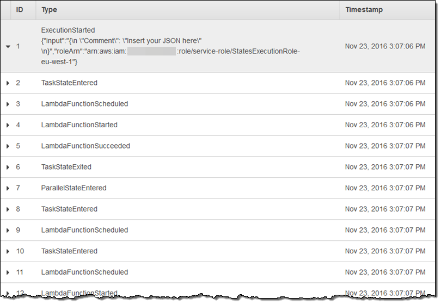Viewport: 441px width, 304px height.
Task: Expand event 3 LambdaFunctionScheduled arrow
Action: [8, 104]
